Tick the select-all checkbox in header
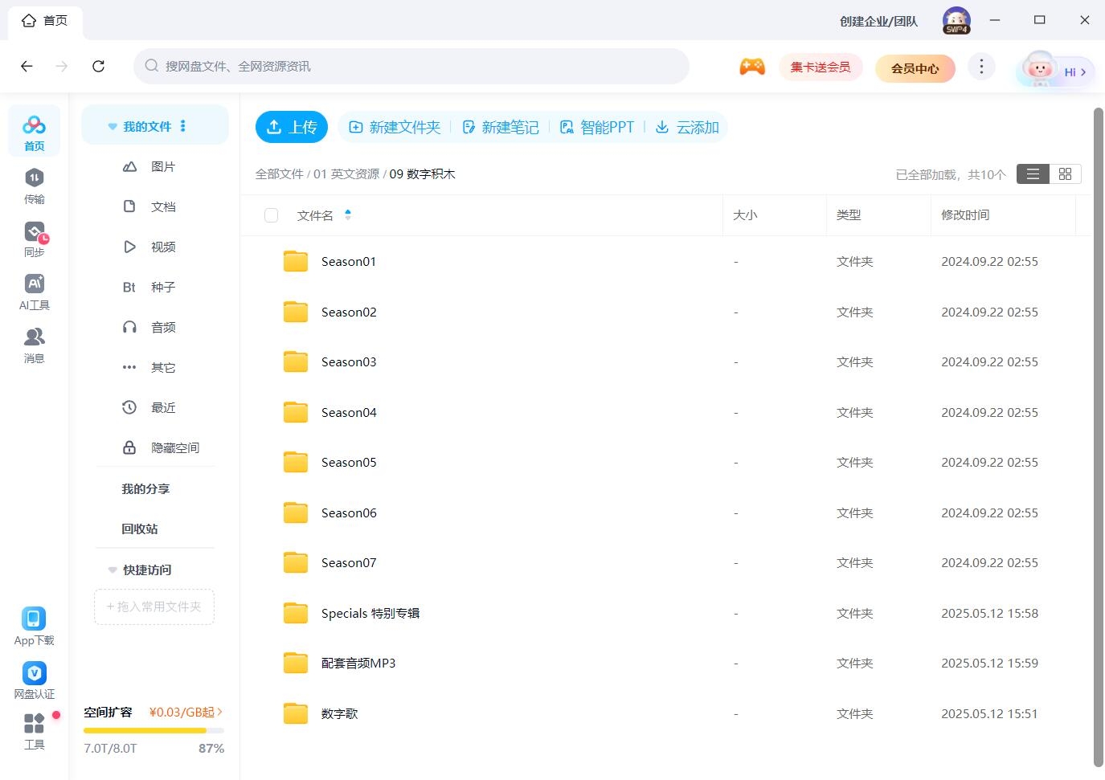The image size is (1105, 780). [x=272, y=215]
